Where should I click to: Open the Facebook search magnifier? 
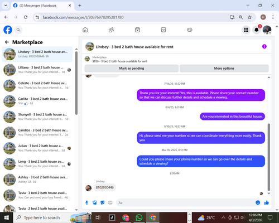point(18,30)
